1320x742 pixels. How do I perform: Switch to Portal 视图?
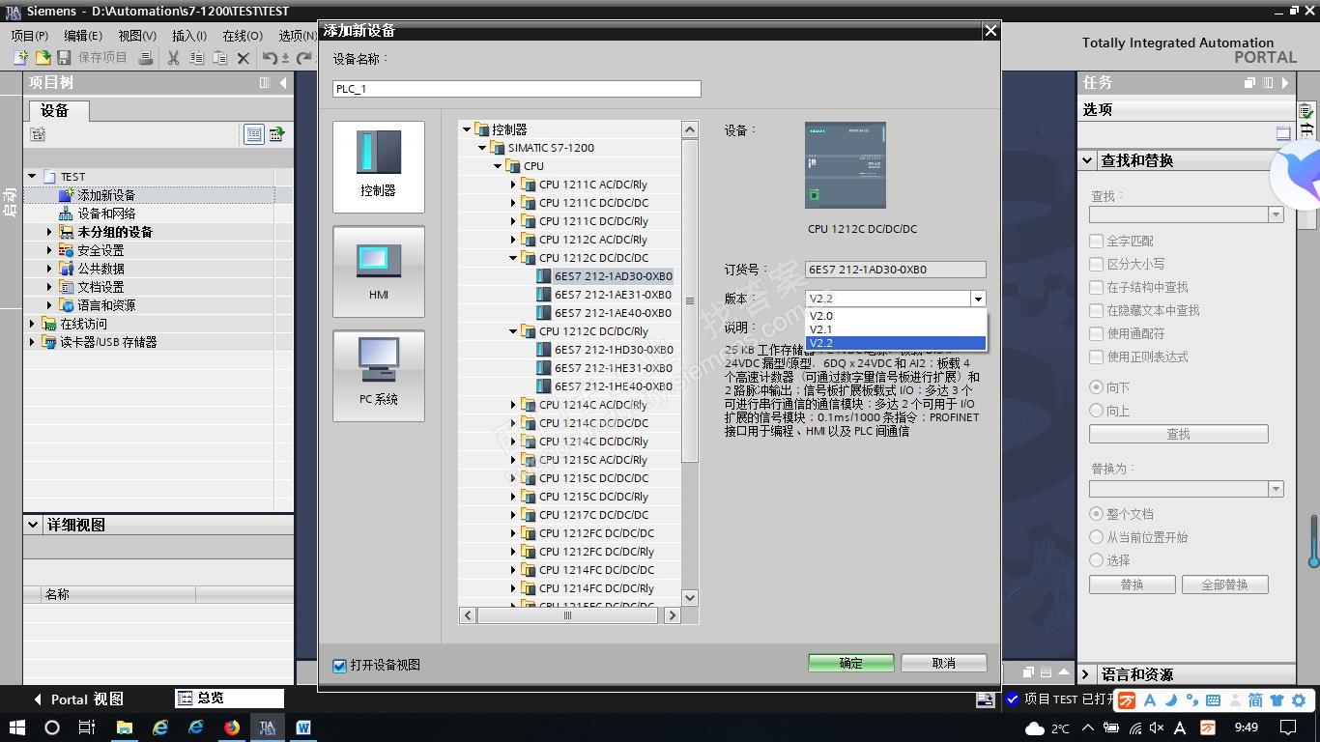(x=78, y=699)
